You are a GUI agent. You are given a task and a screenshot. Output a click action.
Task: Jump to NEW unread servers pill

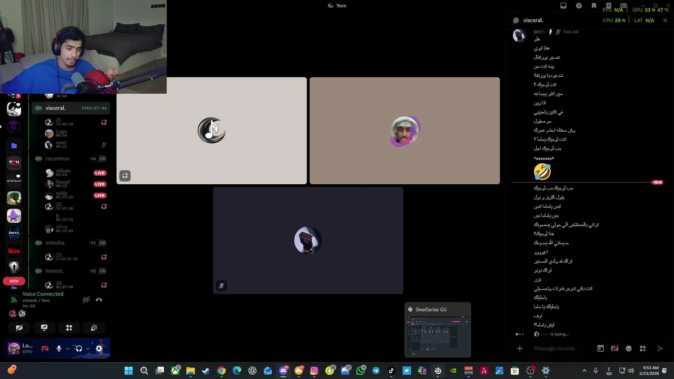(x=14, y=281)
